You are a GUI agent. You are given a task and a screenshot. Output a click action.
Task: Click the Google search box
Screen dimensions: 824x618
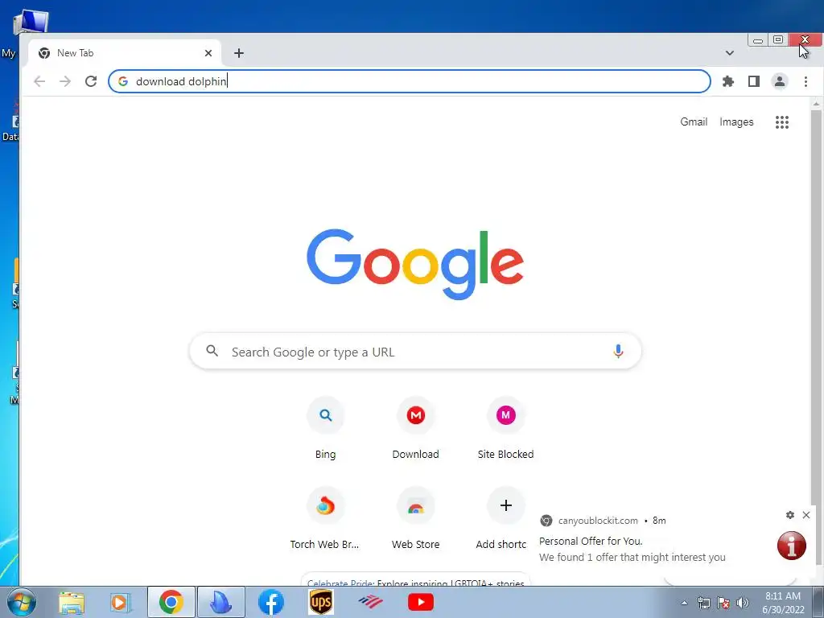pos(415,351)
